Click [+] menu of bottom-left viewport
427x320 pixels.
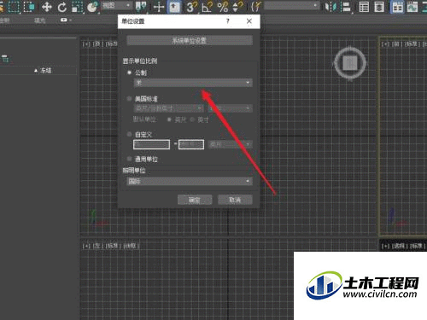click(x=86, y=246)
